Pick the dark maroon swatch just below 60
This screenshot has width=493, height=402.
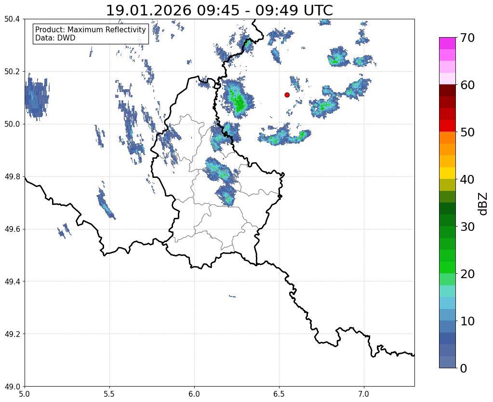tap(447, 91)
